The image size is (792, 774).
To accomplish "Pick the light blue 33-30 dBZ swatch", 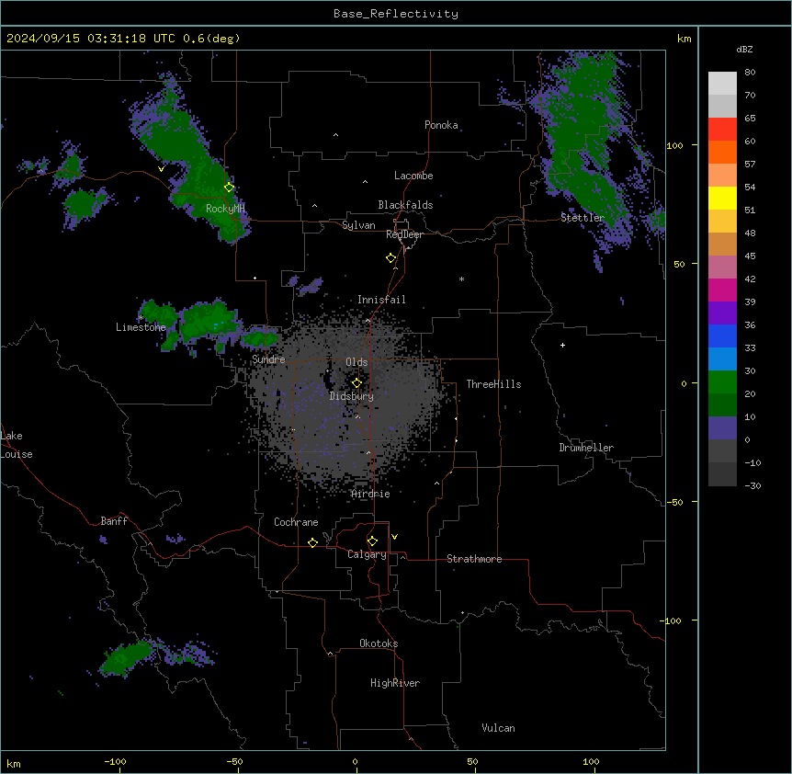I will (722, 359).
